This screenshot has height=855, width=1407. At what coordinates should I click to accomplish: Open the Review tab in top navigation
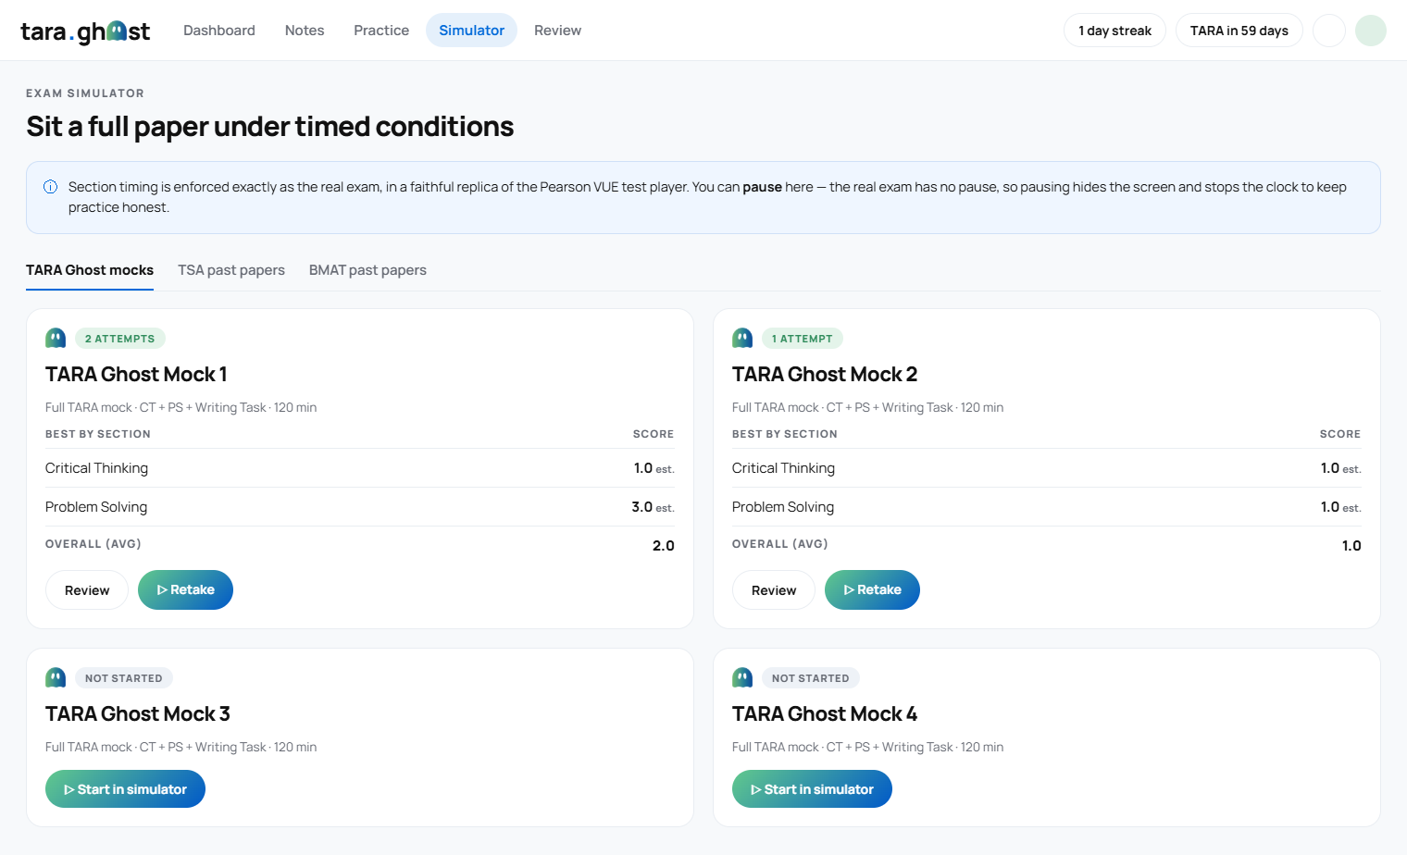pyautogui.click(x=557, y=31)
